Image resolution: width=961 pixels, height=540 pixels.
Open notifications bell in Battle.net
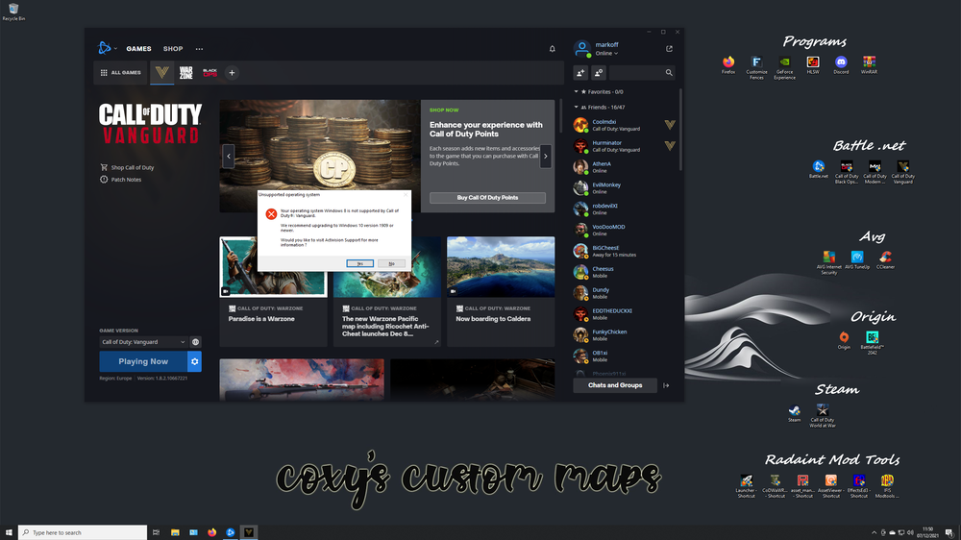click(x=553, y=48)
